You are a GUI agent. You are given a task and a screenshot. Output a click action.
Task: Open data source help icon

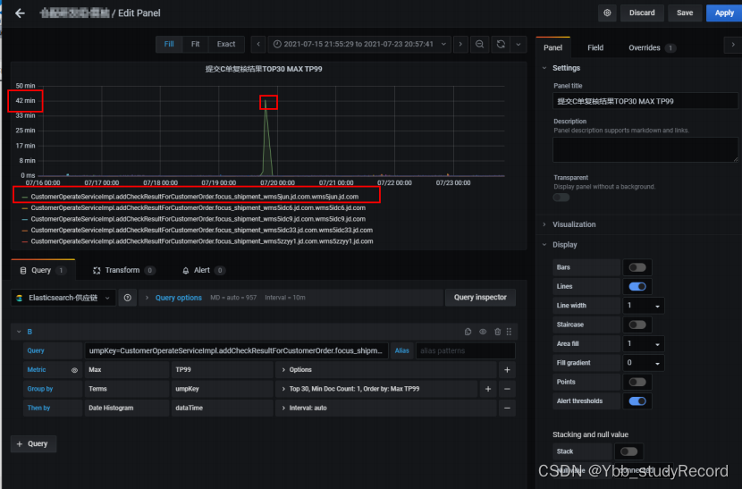click(127, 298)
